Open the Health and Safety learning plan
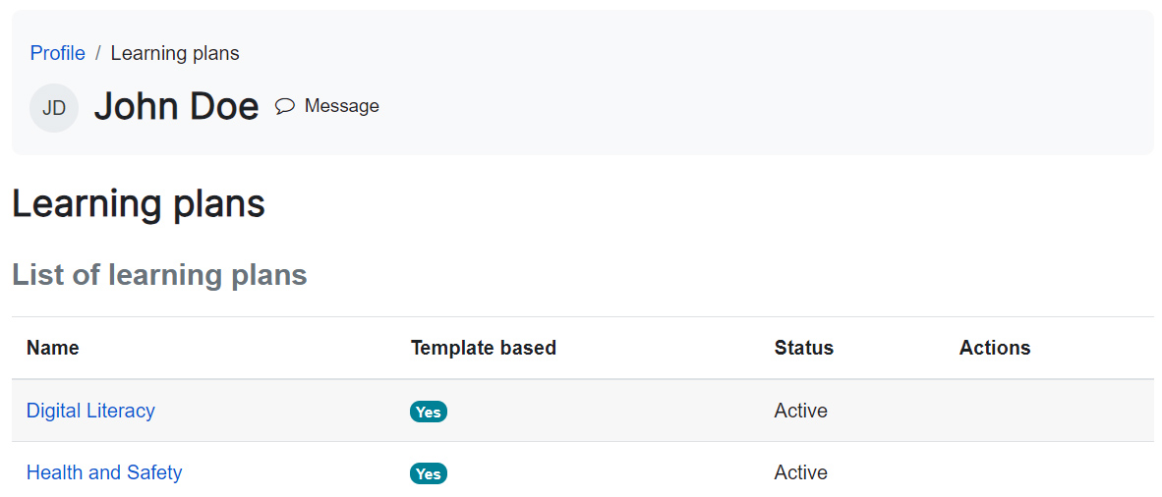1162x497 pixels. point(104,472)
